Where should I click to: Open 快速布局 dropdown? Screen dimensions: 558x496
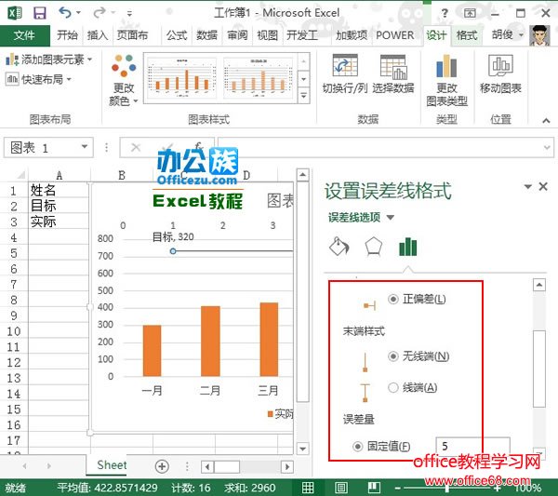point(38,79)
